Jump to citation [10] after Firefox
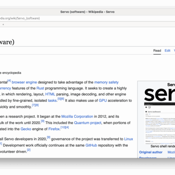Viewport: 175px width, 175px height. click(63, 127)
